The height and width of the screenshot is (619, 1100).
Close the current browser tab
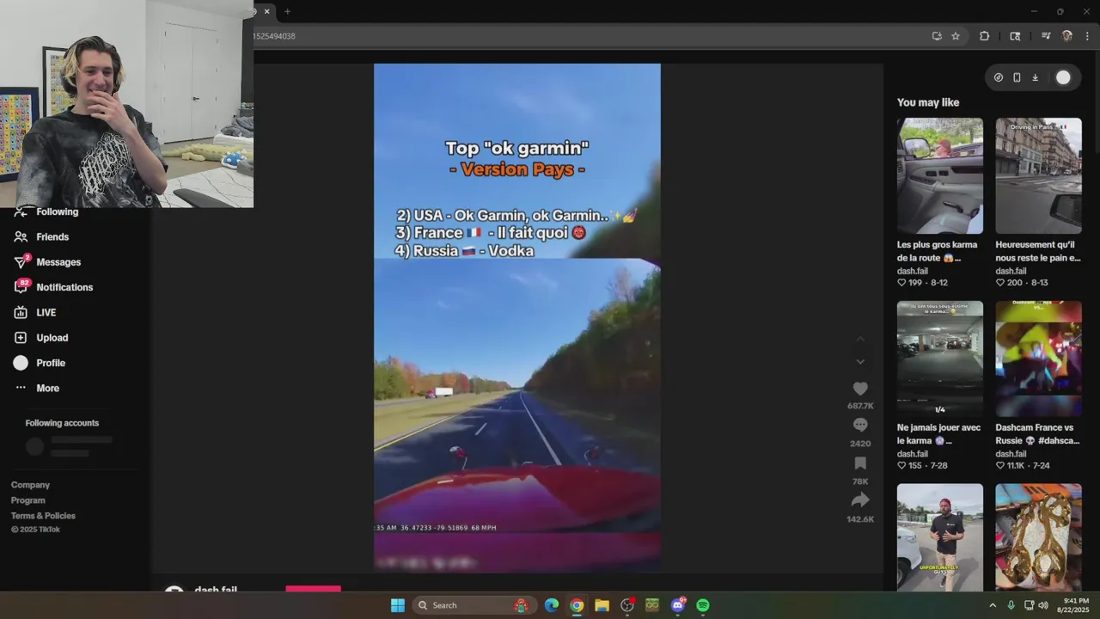click(x=266, y=11)
